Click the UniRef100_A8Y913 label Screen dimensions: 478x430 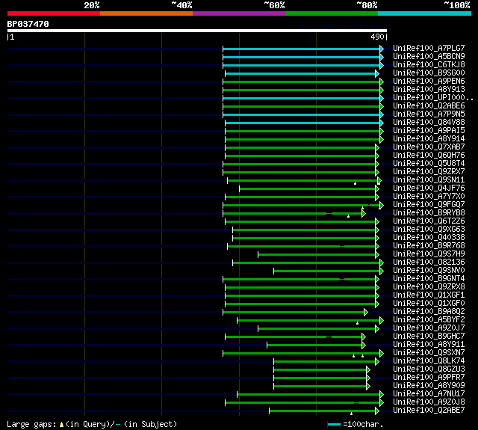tap(429, 90)
